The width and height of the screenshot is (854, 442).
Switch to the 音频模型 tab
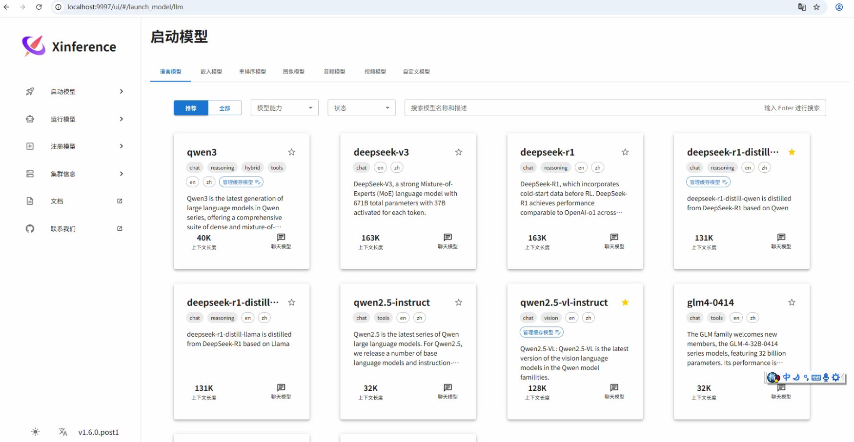pyautogui.click(x=334, y=72)
